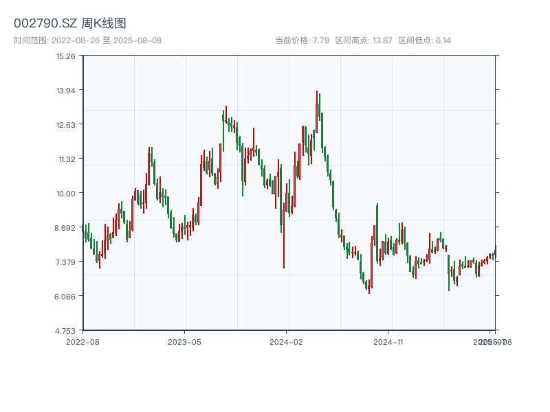The image size is (550, 412).
Task: Click the 6.066 y-axis price label
Action: pos(65,297)
